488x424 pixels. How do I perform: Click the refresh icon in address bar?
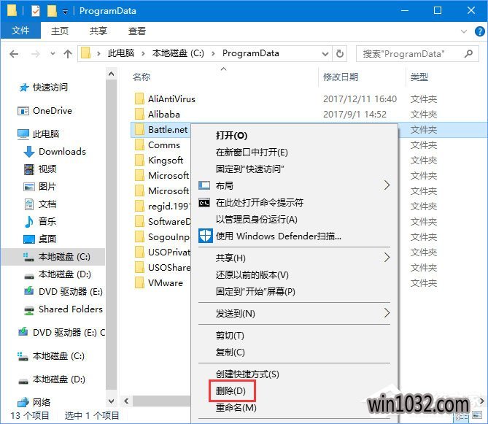pyautogui.click(x=340, y=53)
